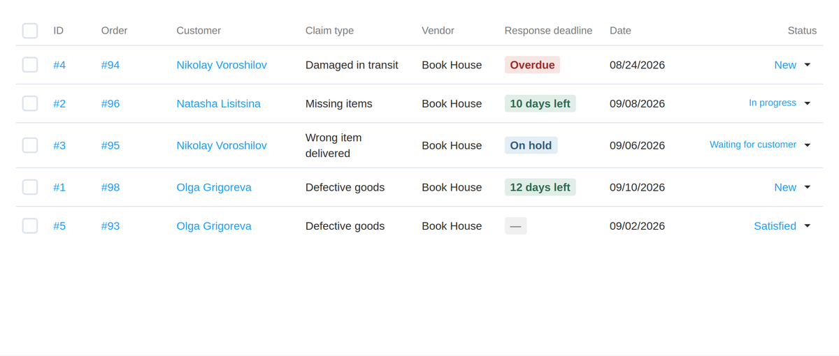Click the New status of claim #4
This screenshot has width=839, height=356.
pyautogui.click(x=785, y=65)
